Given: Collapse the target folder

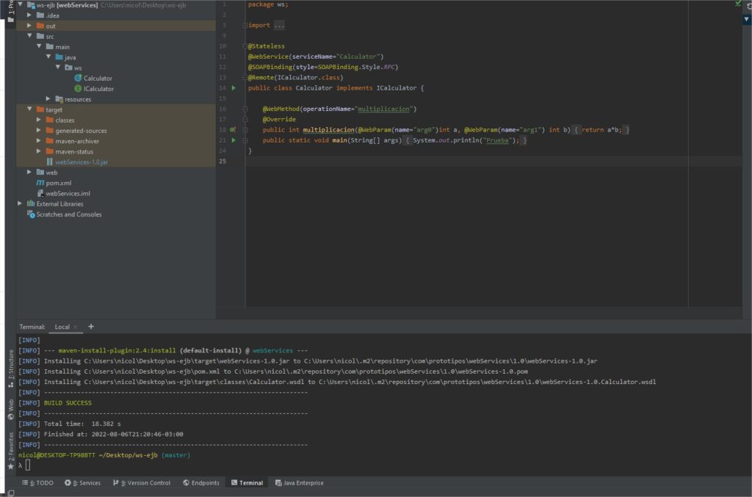Looking at the screenshot, I should pos(29,109).
